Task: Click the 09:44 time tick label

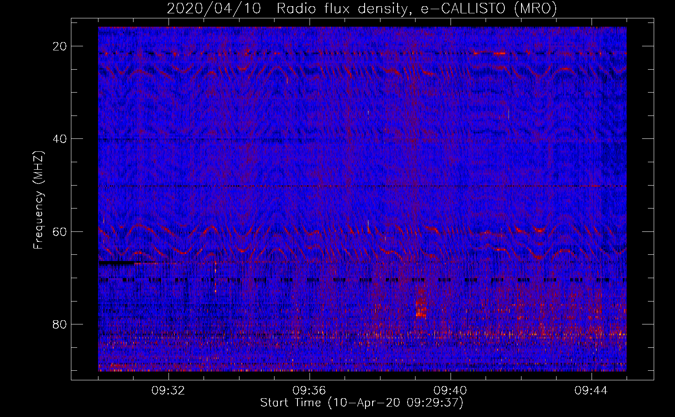Action: point(591,391)
